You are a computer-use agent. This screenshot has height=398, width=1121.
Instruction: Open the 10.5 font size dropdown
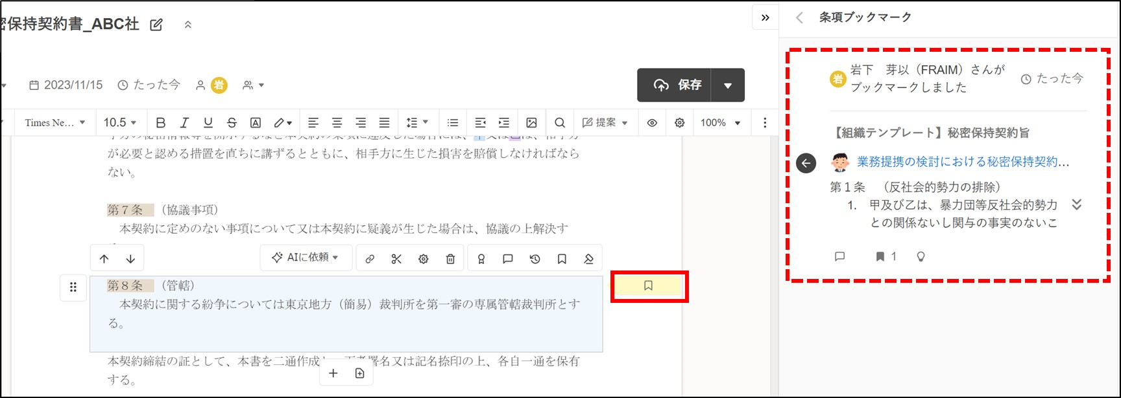(x=120, y=123)
